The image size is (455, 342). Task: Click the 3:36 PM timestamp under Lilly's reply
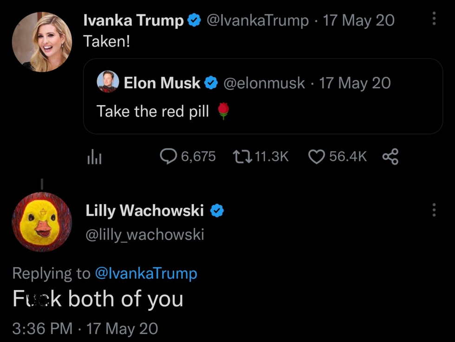tap(42, 329)
